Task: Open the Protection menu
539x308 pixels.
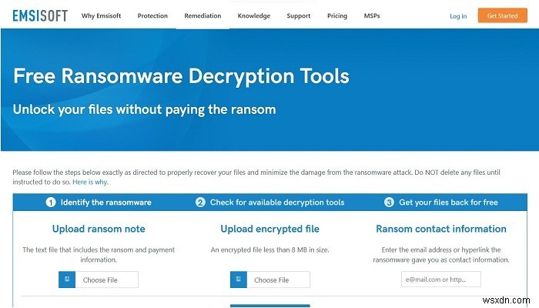Action: click(x=152, y=16)
